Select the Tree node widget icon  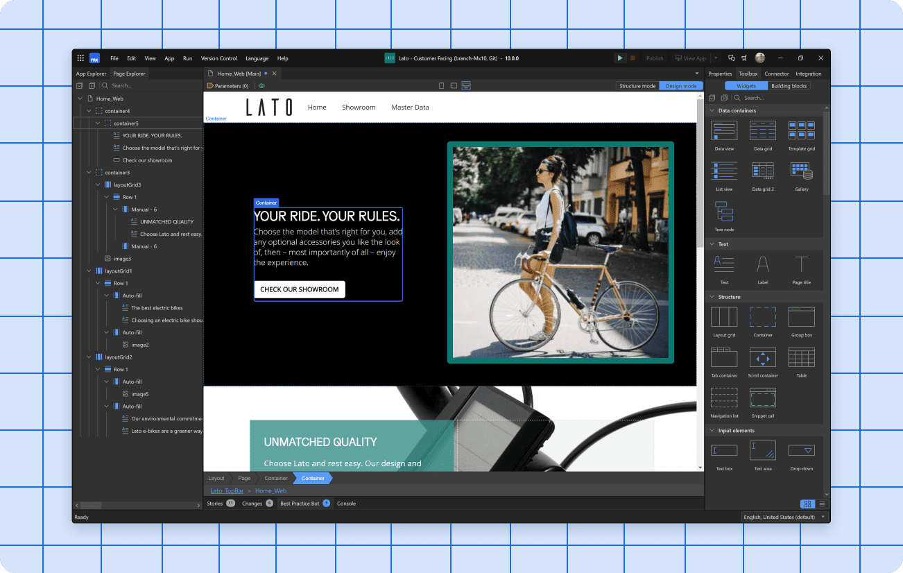[x=724, y=211]
